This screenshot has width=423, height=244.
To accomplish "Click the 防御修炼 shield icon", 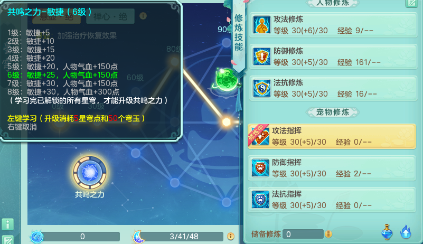I will (x=262, y=57).
